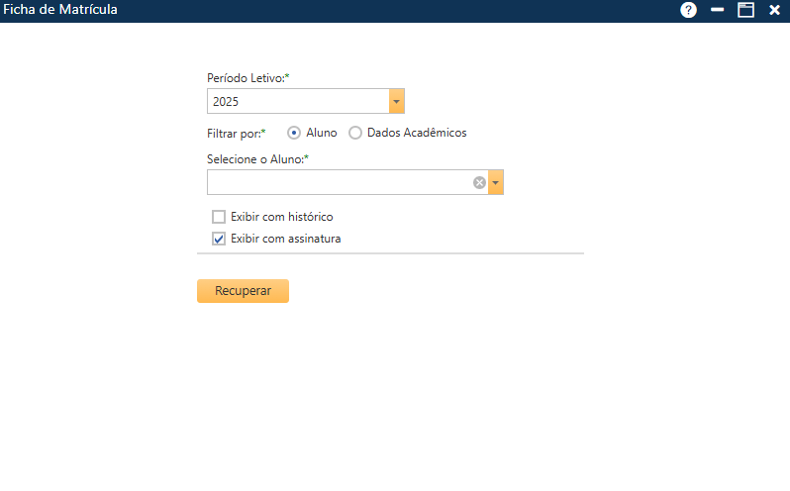Minimize the Ficha de Matrícula window
790x491 pixels.
tap(718, 10)
